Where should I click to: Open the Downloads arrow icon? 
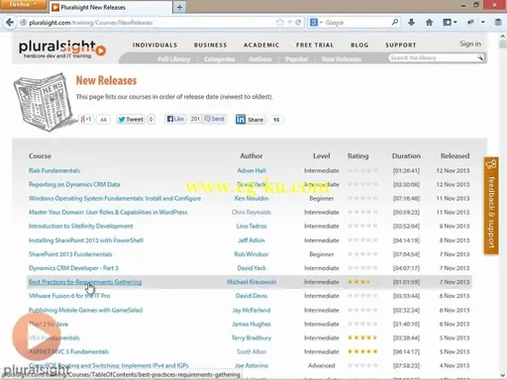tap(411, 23)
